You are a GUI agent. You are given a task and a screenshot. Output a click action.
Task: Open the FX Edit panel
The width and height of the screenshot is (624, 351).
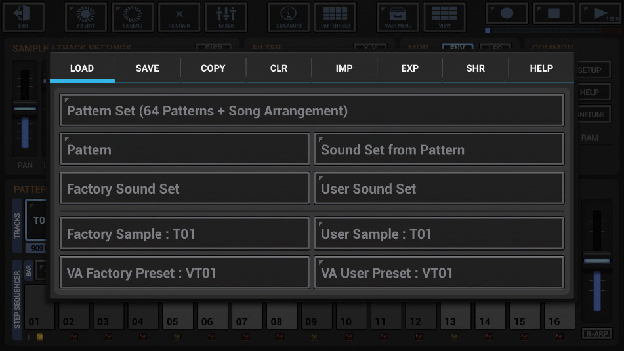85,16
